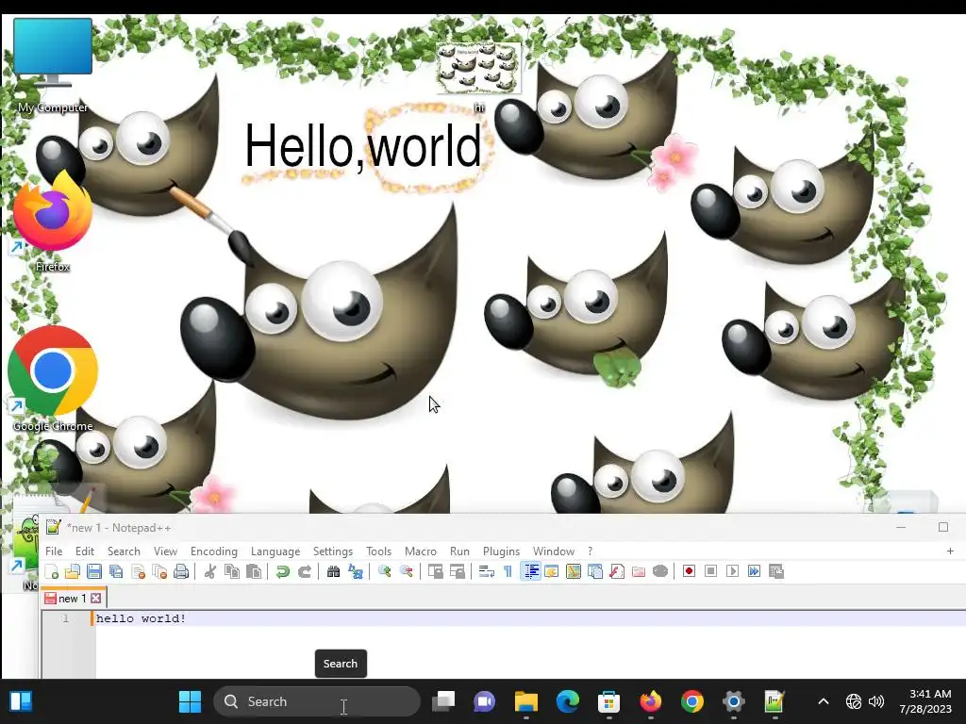The height and width of the screenshot is (724, 966).
Task: Open the Macro menu
Action: point(420,551)
